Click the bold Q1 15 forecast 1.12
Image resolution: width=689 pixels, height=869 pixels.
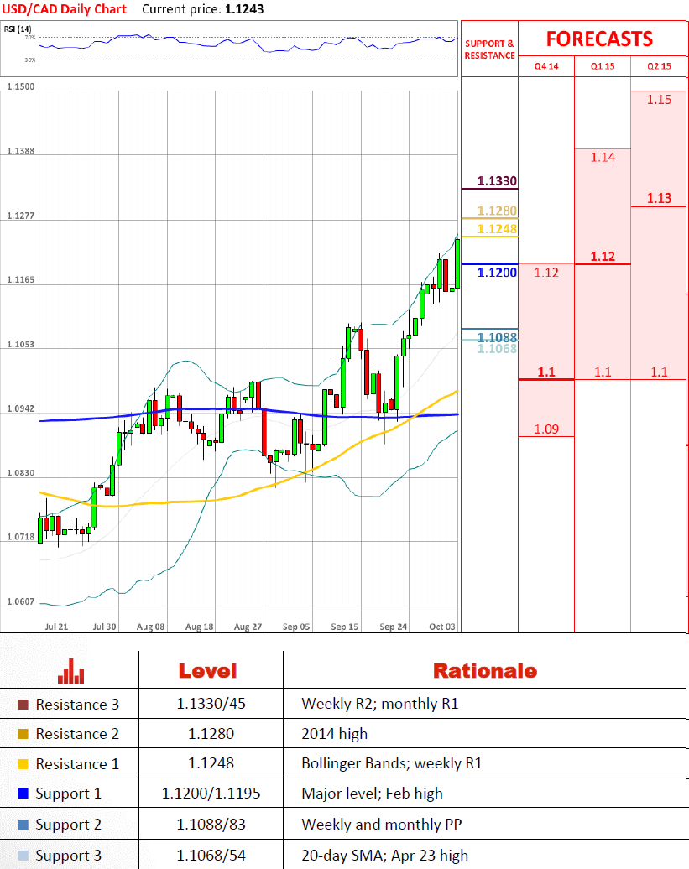[603, 256]
